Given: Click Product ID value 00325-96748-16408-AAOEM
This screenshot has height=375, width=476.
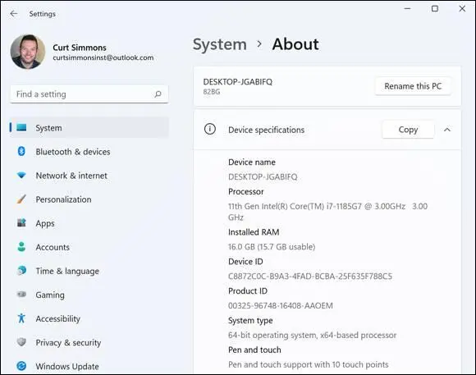Looking at the screenshot, I should 281,305.
